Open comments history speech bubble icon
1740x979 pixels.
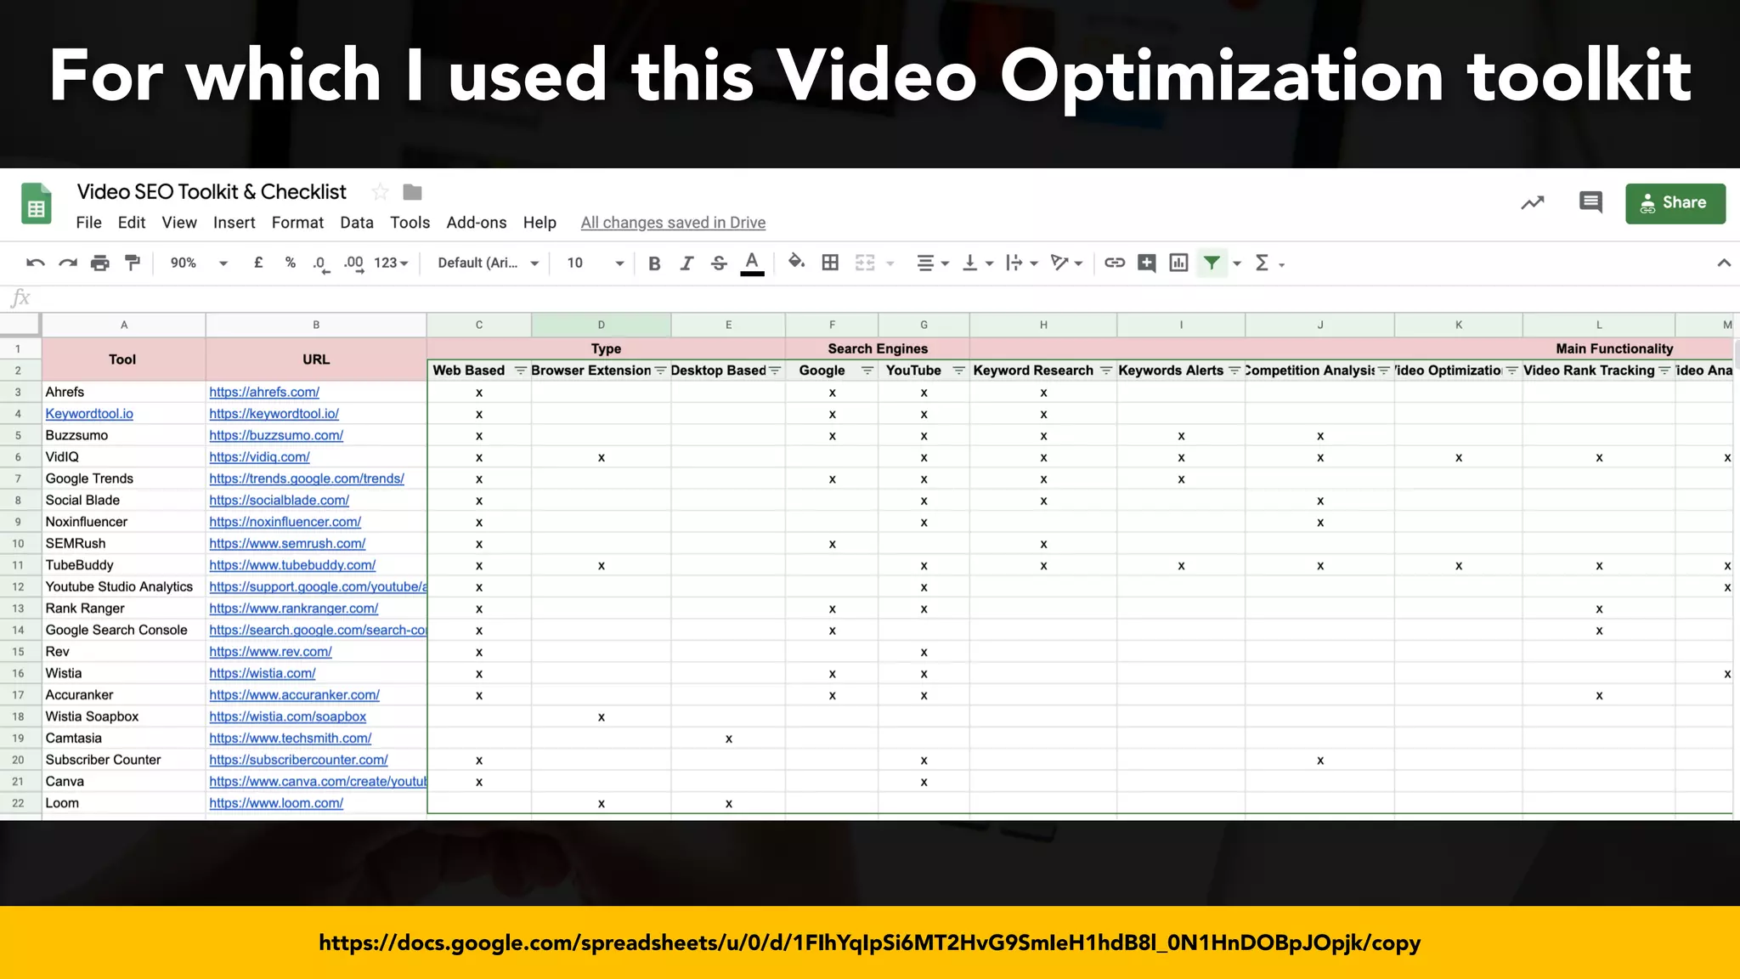pyautogui.click(x=1590, y=202)
